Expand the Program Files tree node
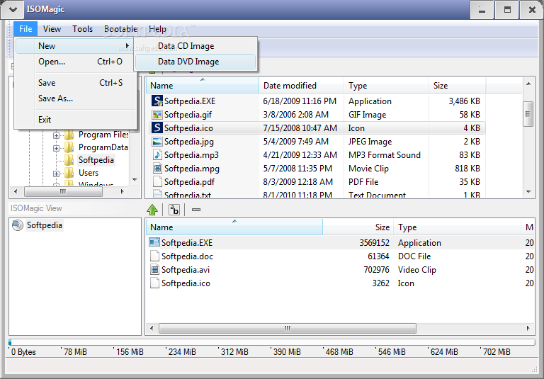544x379 pixels. pyautogui.click(x=56, y=135)
